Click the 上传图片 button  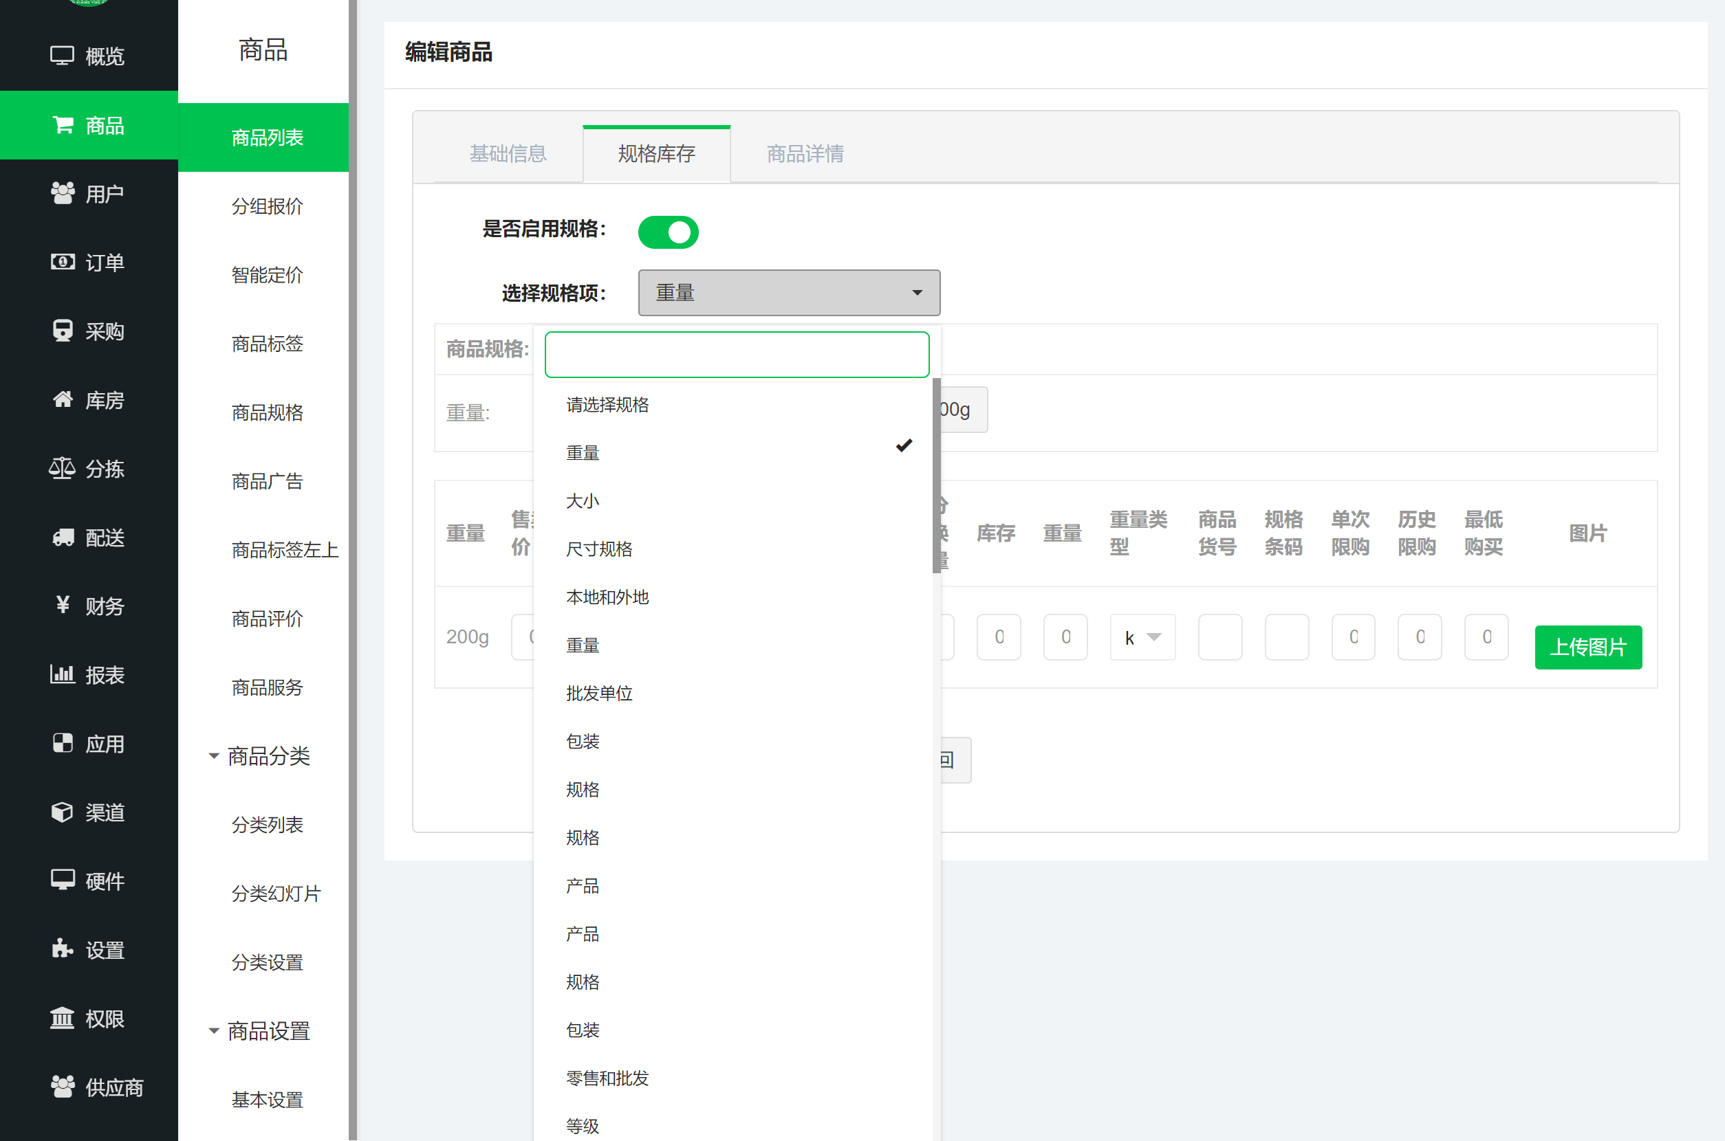point(1587,647)
